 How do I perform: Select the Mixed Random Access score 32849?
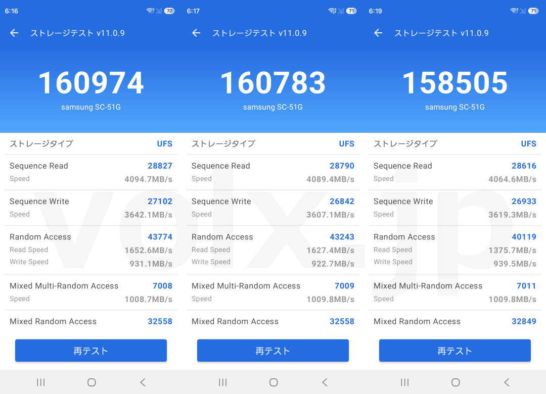(x=524, y=321)
